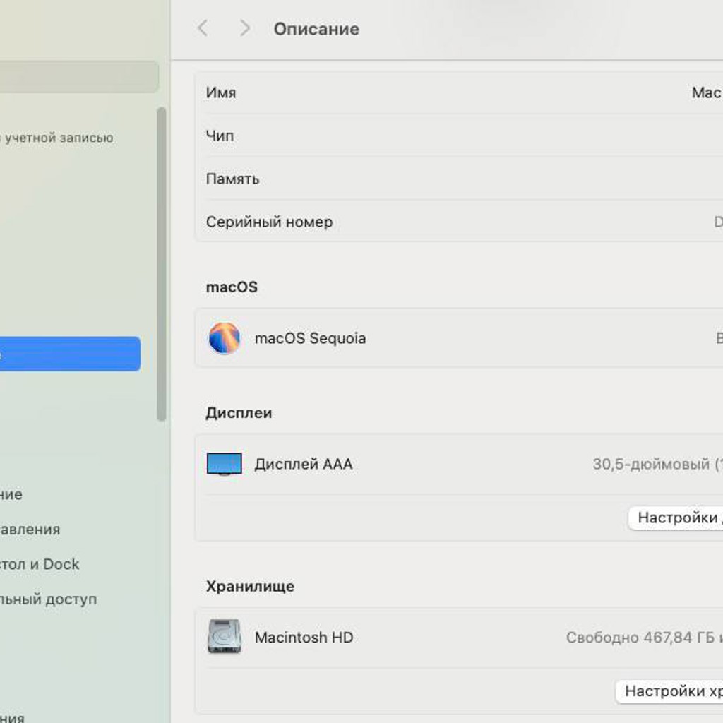Click the Macintosh HD drive icon
723x723 pixels.
tap(225, 637)
